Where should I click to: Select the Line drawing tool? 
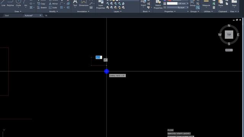3,3
